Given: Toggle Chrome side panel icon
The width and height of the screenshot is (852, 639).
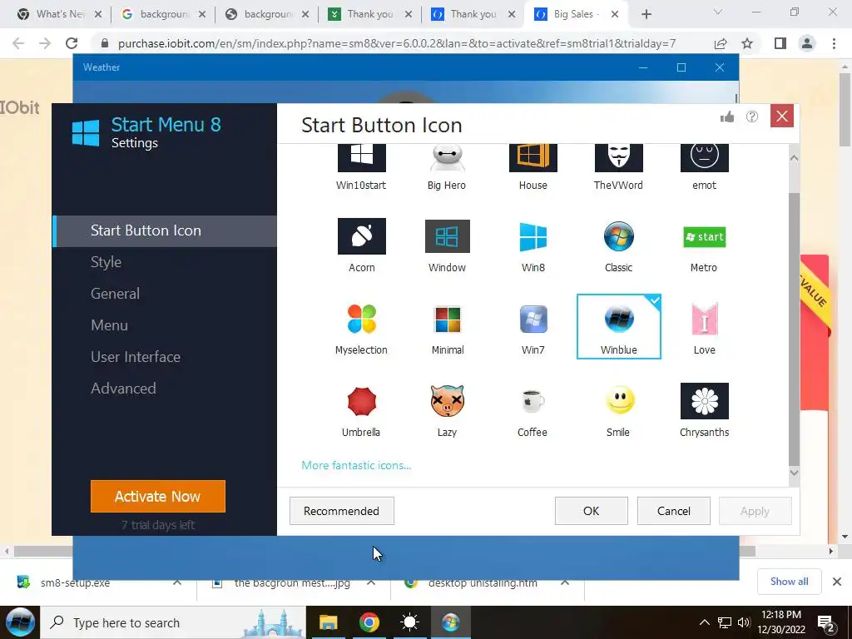Looking at the screenshot, I should (x=780, y=43).
